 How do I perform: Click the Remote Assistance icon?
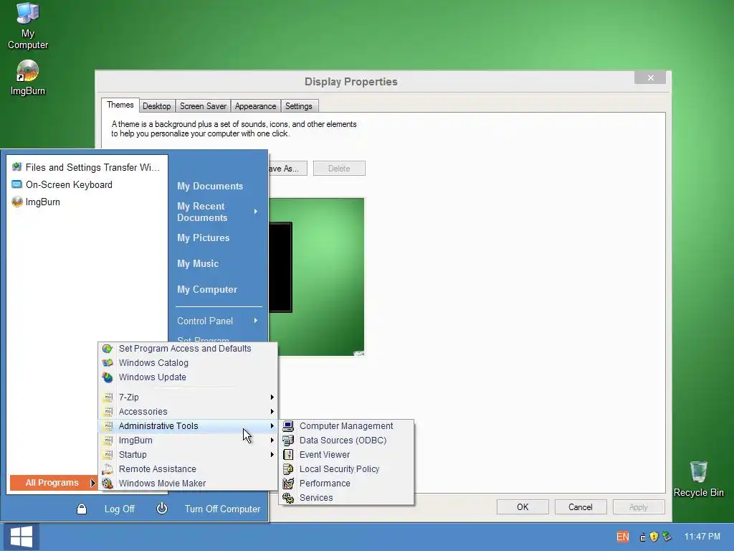108,469
